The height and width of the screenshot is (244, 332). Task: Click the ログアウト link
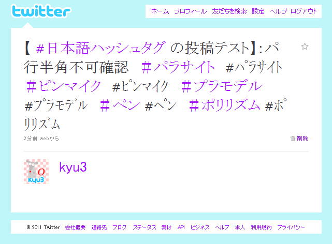point(304,11)
